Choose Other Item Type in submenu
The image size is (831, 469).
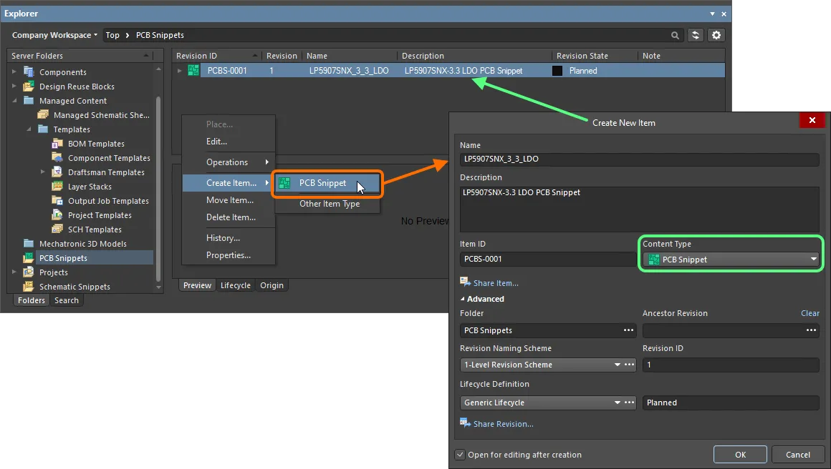click(327, 204)
